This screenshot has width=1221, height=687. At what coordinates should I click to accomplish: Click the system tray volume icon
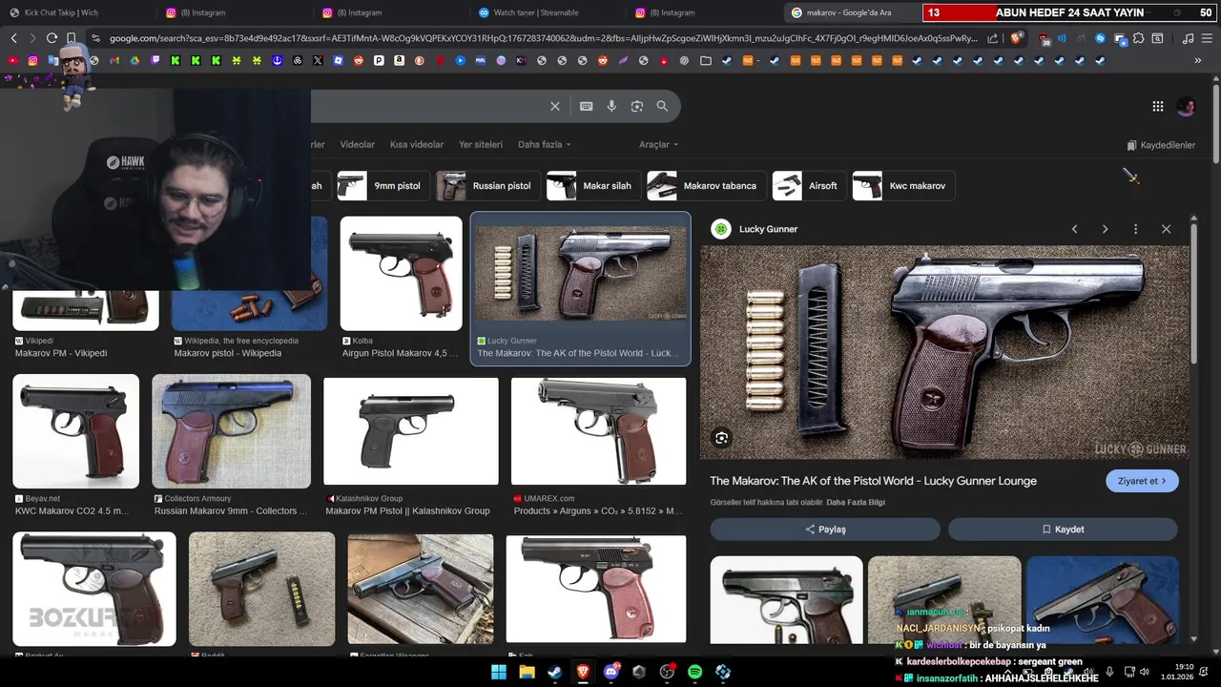tap(1145, 672)
